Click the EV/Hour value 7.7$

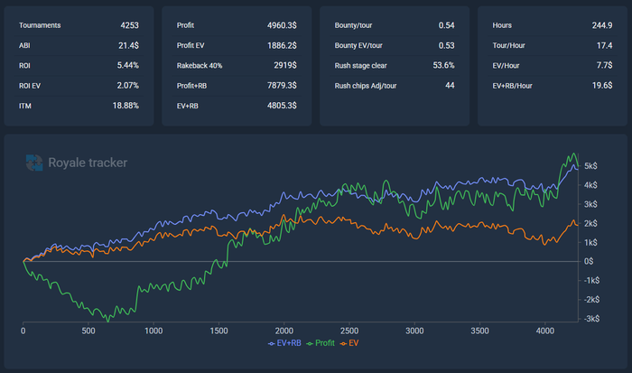604,65
